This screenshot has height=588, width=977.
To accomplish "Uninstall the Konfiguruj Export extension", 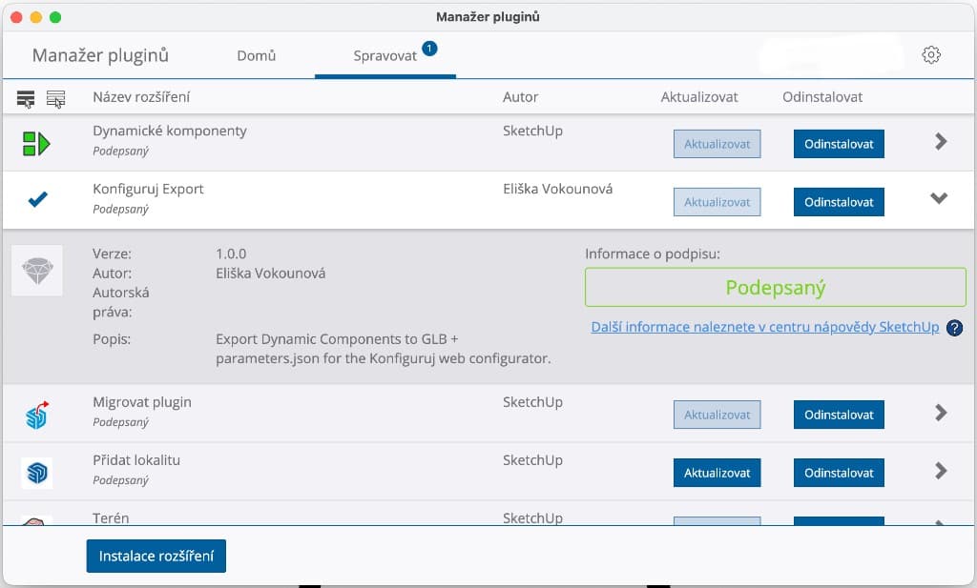I will [839, 202].
